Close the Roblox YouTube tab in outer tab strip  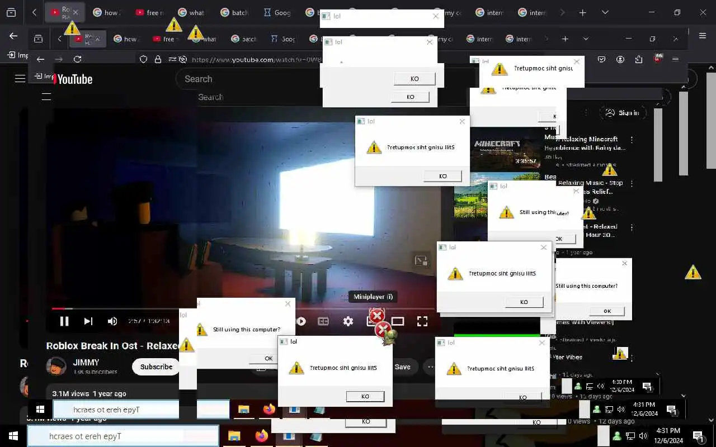pos(76,12)
